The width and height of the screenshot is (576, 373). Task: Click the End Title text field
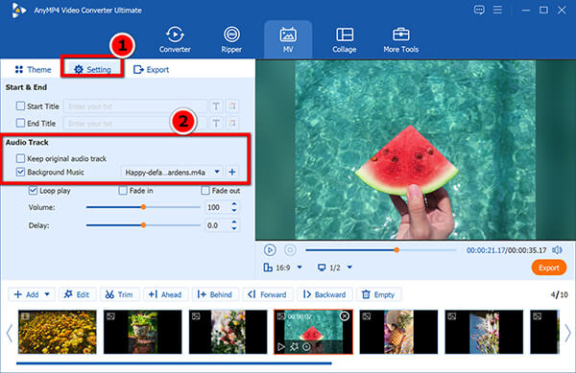pyautogui.click(x=134, y=124)
